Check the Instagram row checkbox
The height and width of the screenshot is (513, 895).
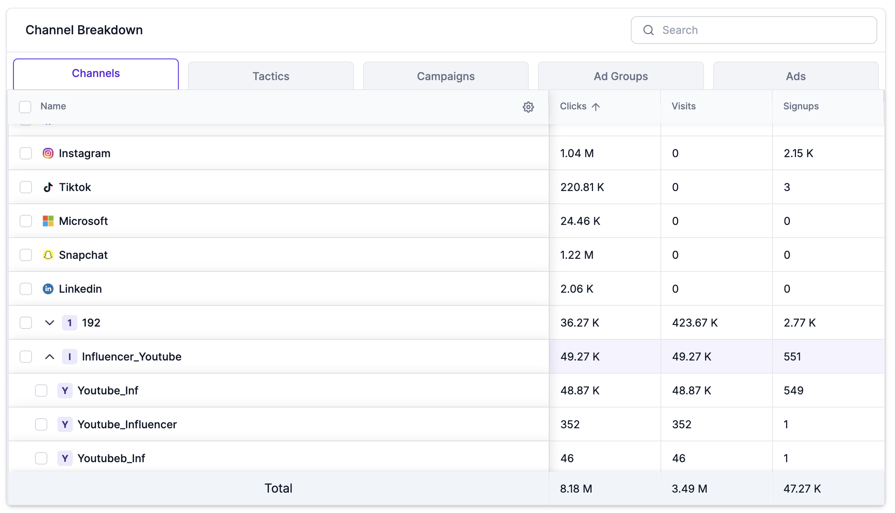coord(26,153)
